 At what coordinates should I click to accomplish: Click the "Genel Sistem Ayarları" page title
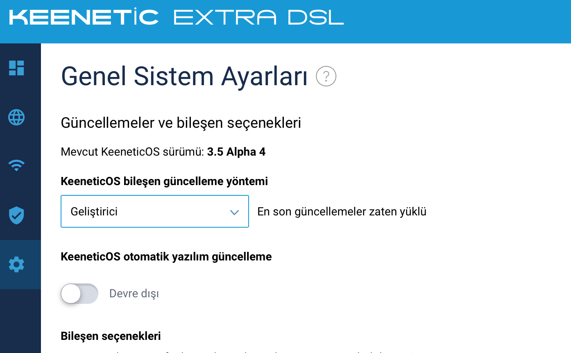point(184,77)
